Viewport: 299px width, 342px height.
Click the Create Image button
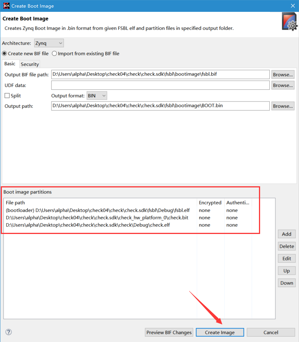click(220, 332)
